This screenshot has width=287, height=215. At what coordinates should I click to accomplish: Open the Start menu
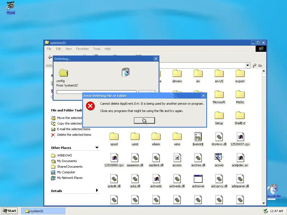click(x=10, y=211)
